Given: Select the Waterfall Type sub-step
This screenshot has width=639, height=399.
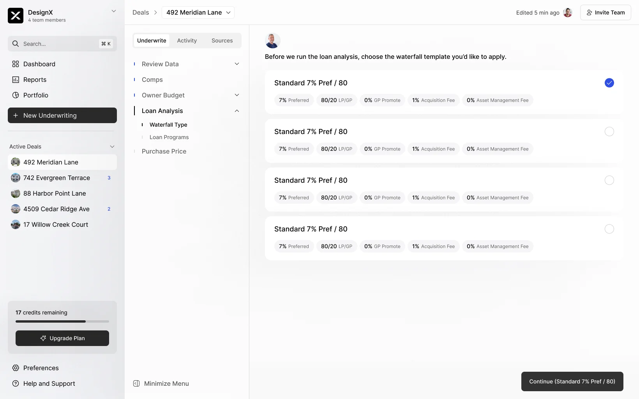Looking at the screenshot, I should point(168,125).
